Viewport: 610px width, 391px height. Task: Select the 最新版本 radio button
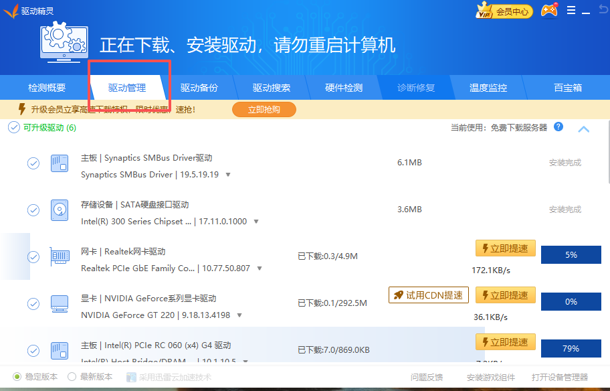(72, 377)
